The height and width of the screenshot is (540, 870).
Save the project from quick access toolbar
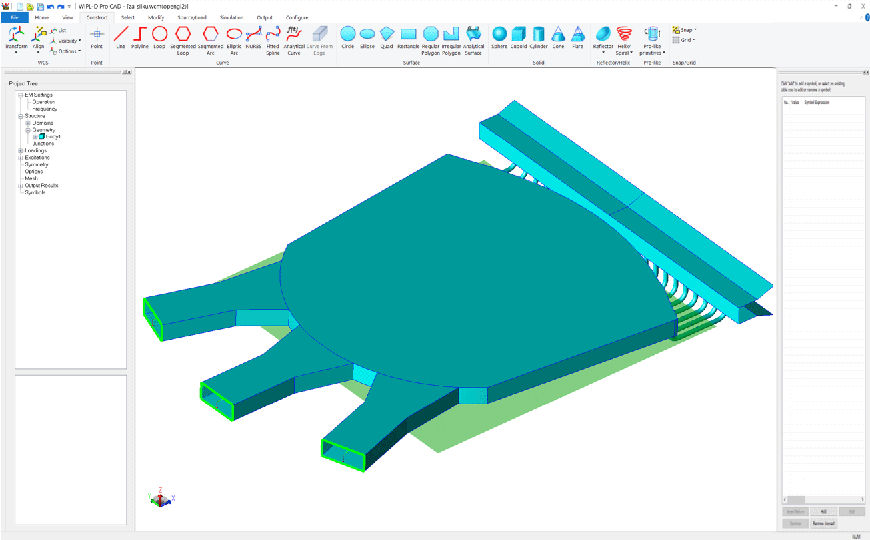(40, 7)
